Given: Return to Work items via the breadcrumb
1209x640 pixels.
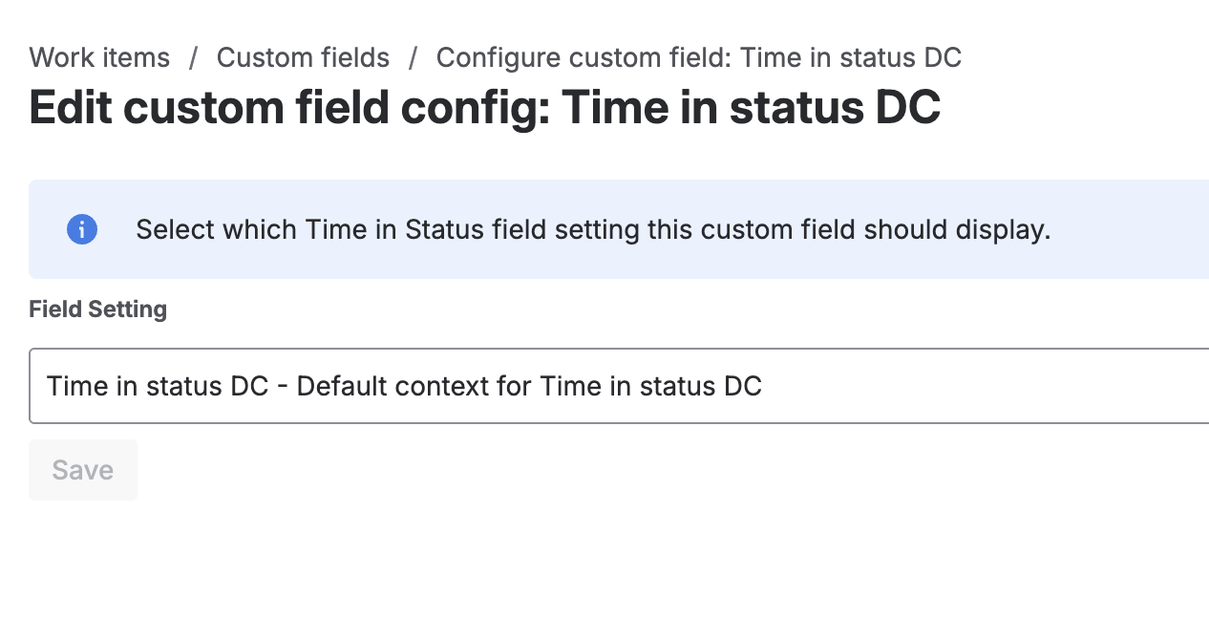Looking at the screenshot, I should [x=99, y=58].
